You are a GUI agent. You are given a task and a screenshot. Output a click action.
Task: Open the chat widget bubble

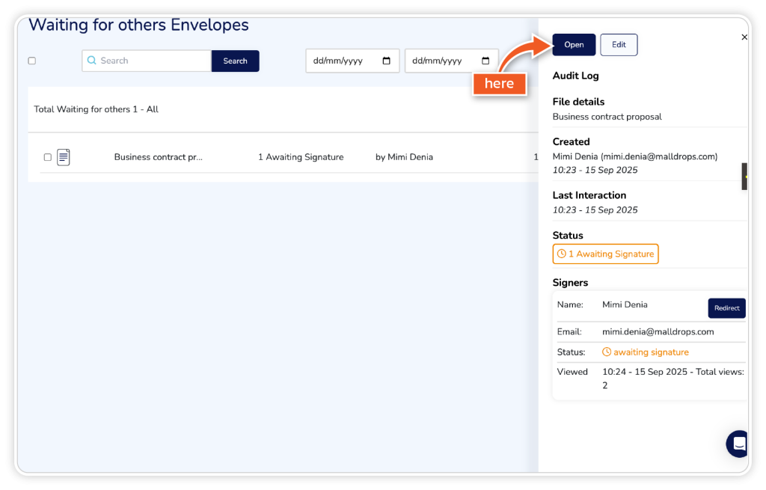coord(738,444)
